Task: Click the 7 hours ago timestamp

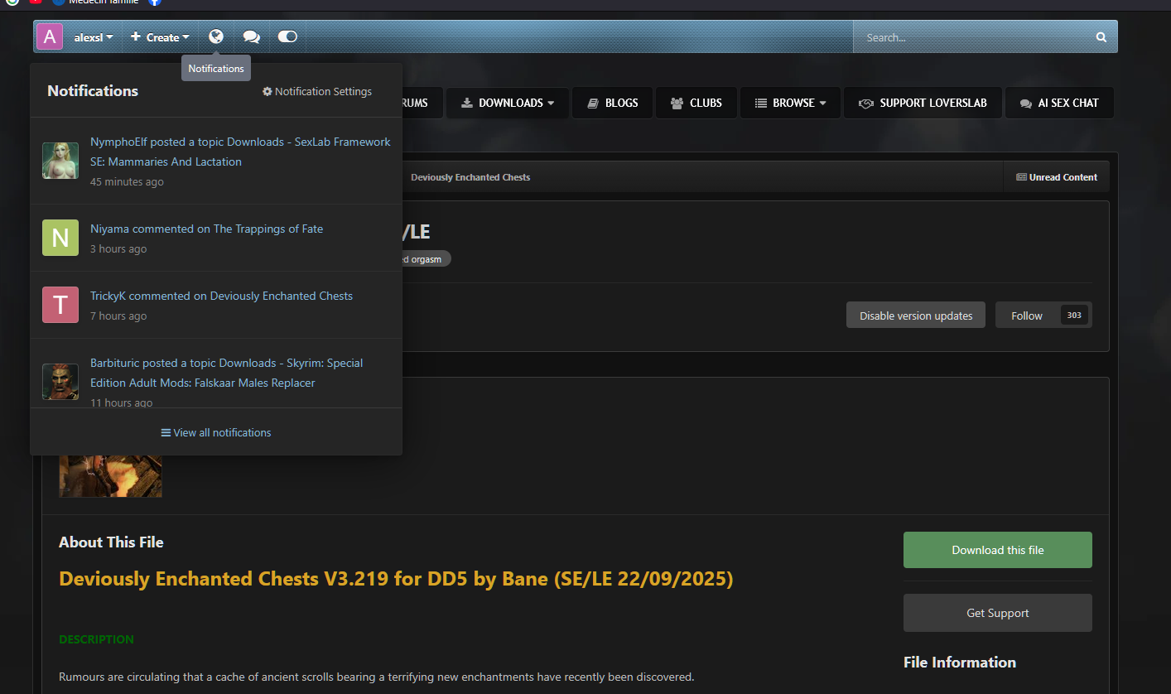Action: (118, 316)
